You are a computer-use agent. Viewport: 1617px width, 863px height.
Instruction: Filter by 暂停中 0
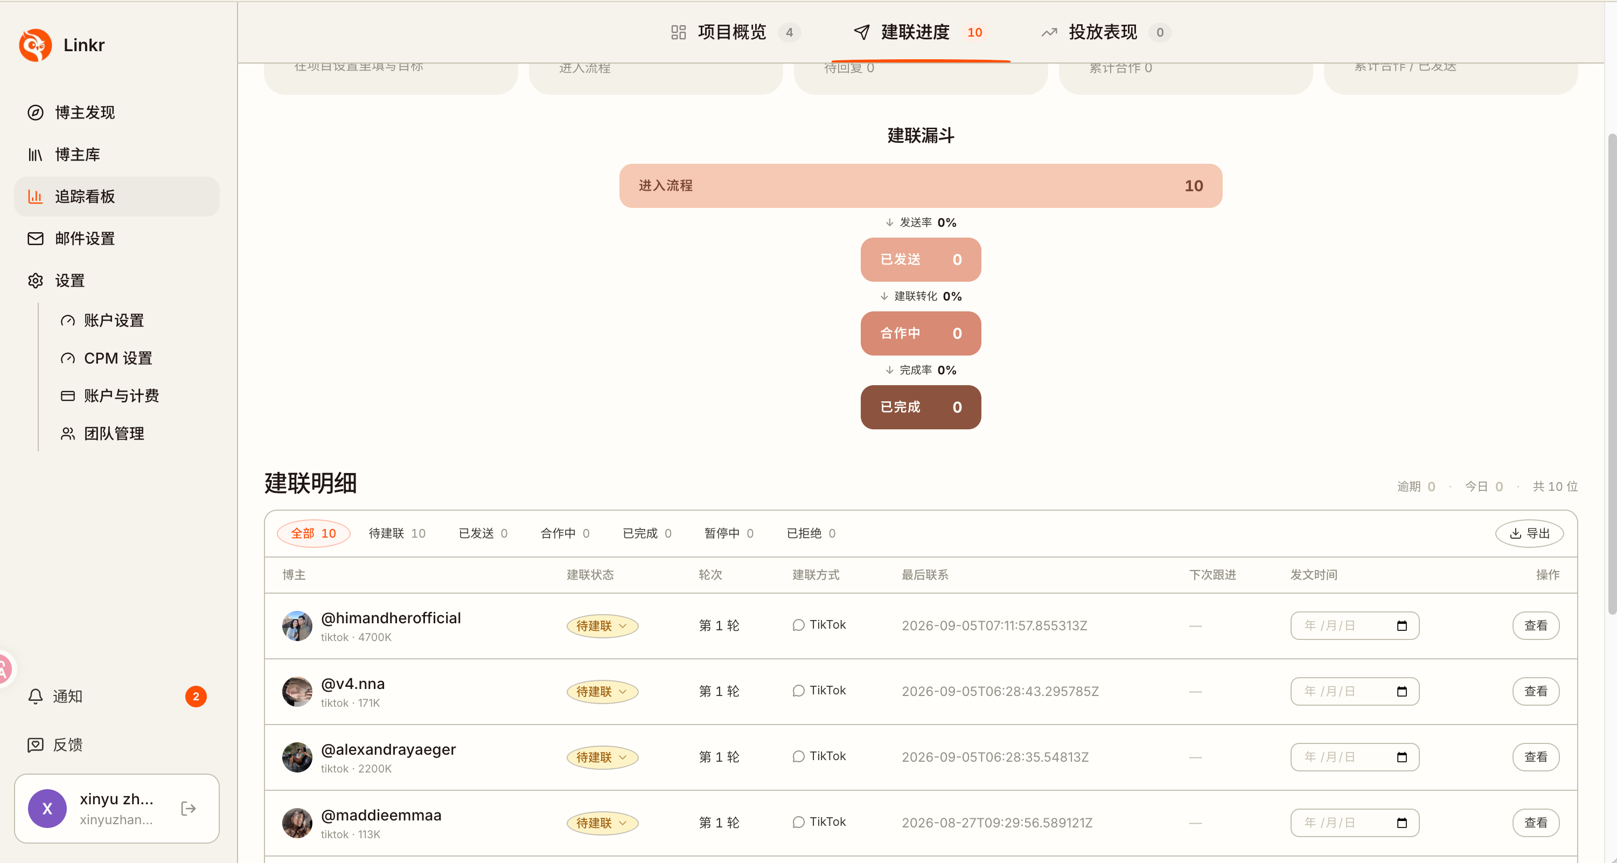(729, 533)
